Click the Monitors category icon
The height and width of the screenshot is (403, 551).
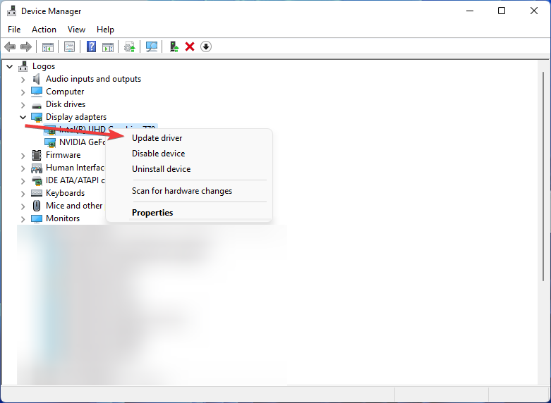point(37,218)
